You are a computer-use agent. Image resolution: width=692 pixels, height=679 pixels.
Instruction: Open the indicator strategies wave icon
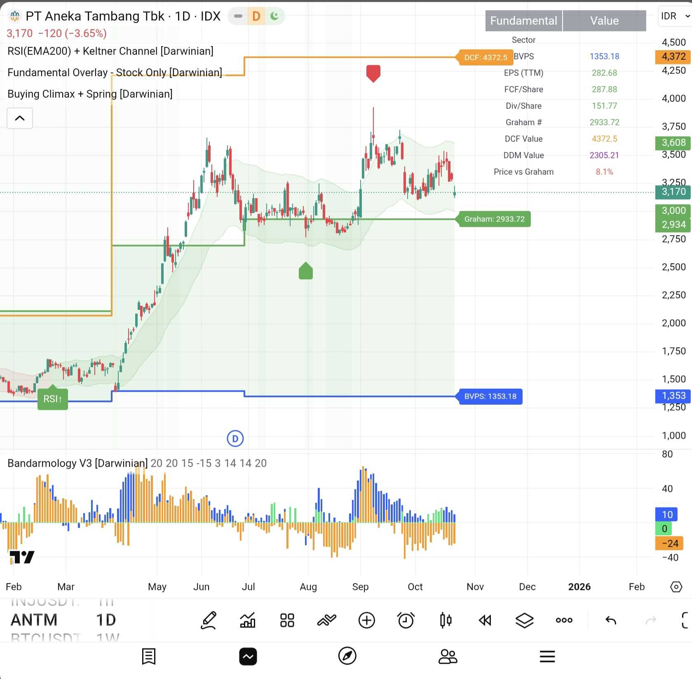[327, 620]
